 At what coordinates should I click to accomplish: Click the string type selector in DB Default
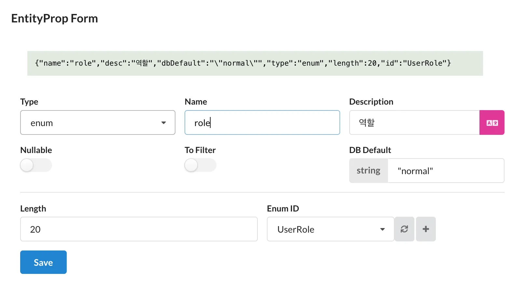[368, 171]
